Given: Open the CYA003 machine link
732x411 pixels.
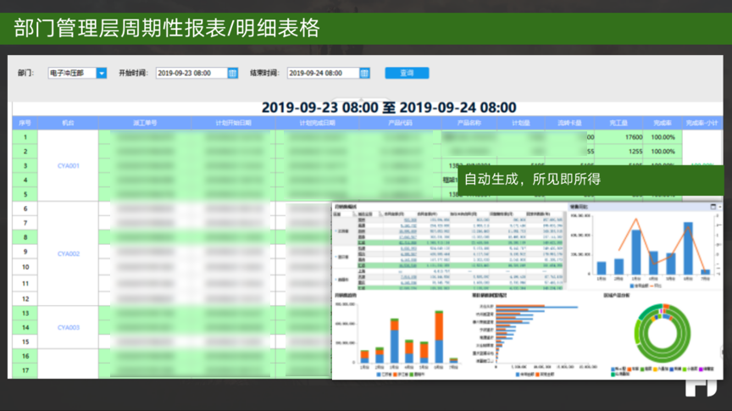Looking at the screenshot, I should tap(68, 327).
